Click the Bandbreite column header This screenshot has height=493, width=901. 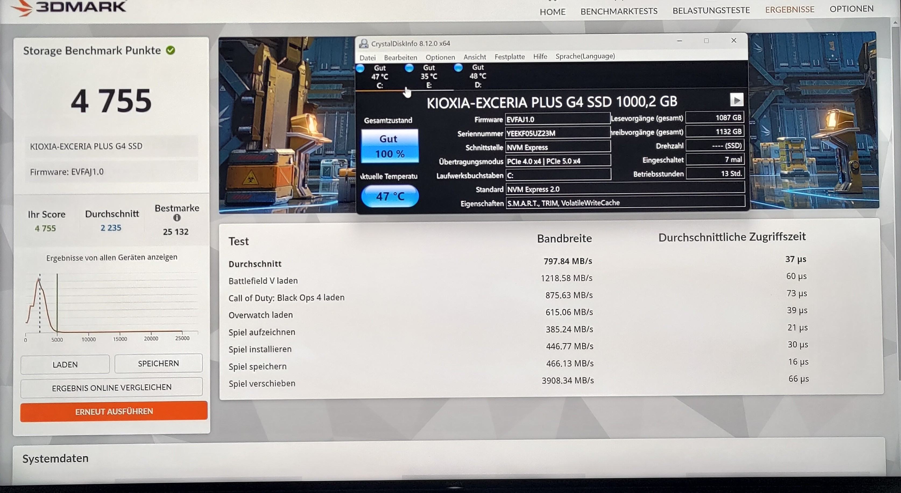[564, 239]
